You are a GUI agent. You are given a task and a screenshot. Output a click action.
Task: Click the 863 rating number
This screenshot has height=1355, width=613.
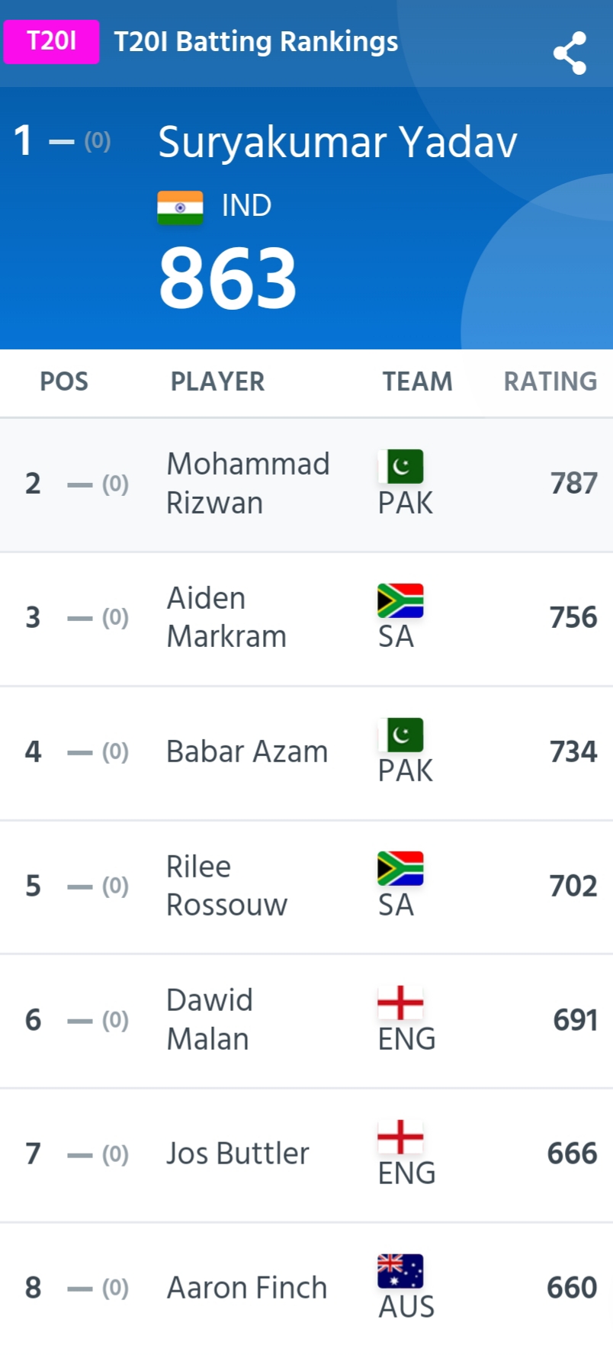pos(228,278)
